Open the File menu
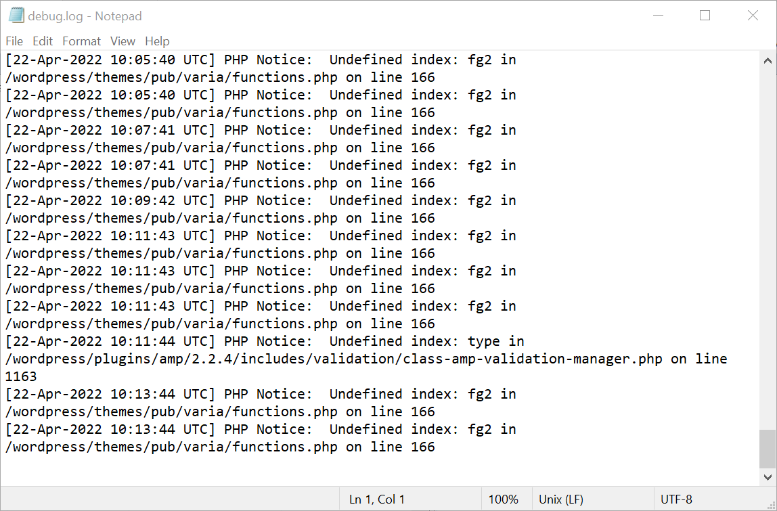 click(x=14, y=41)
